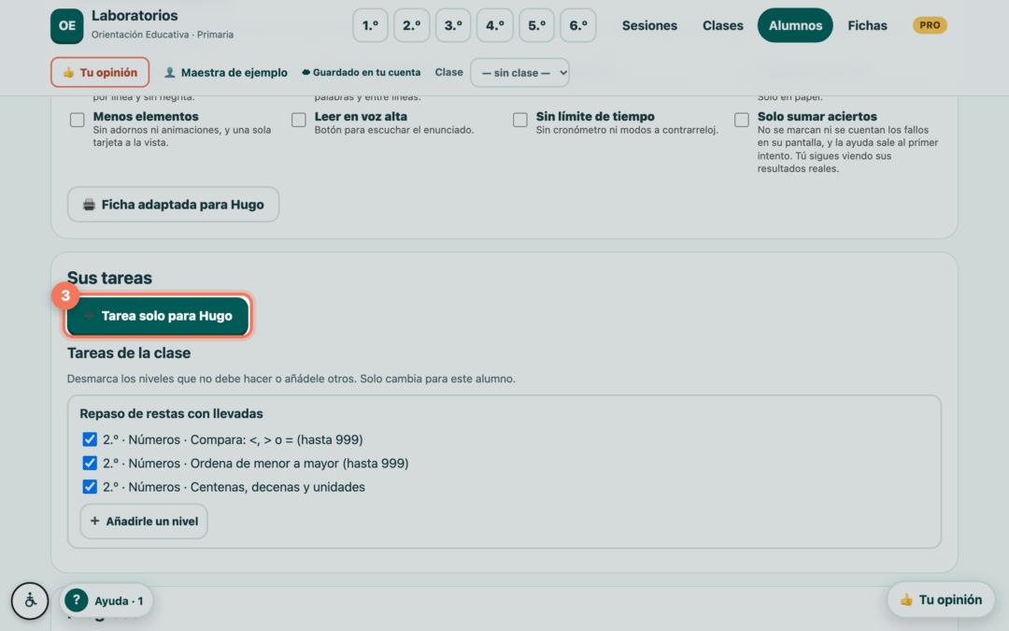Screen dimensions: 1009x631
Task: Check the Leer en voz alta option
Action: point(299,120)
